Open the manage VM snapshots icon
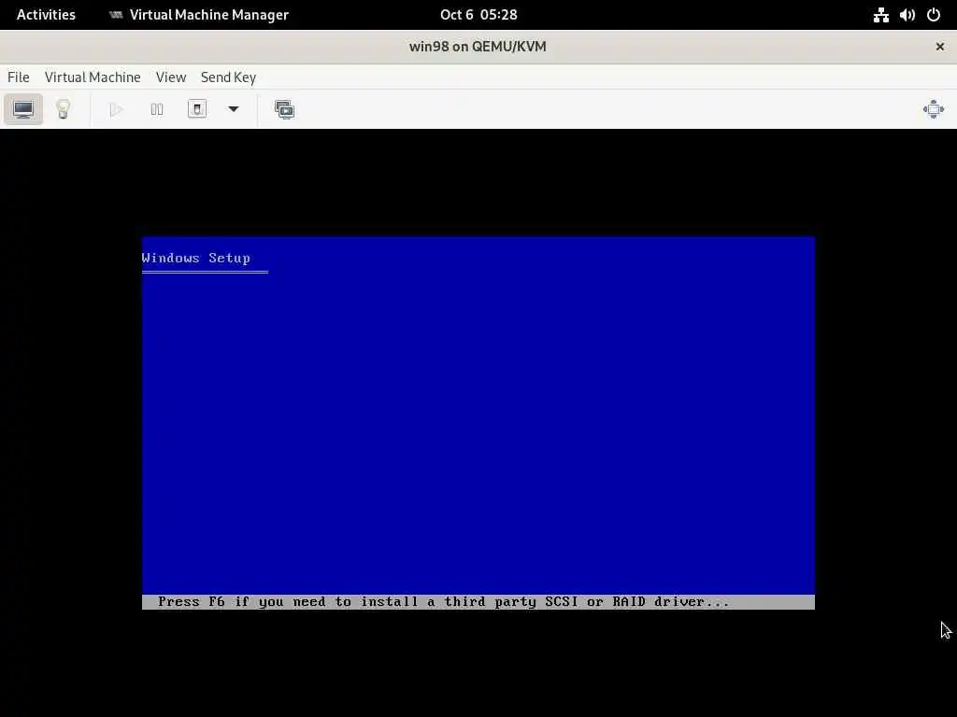This screenshot has width=957, height=717. [284, 110]
